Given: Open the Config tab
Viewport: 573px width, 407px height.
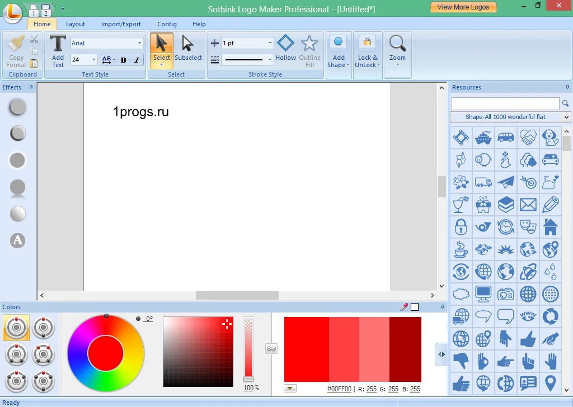Looking at the screenshot, I should click(x=167, y=24).
